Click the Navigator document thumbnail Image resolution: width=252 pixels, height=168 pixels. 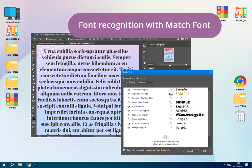coord(169,55)
